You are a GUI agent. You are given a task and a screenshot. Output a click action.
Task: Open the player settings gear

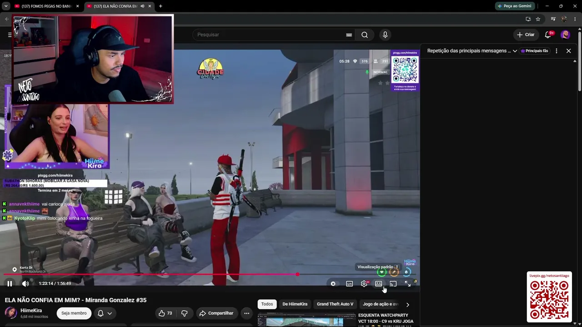pos(364,283)
